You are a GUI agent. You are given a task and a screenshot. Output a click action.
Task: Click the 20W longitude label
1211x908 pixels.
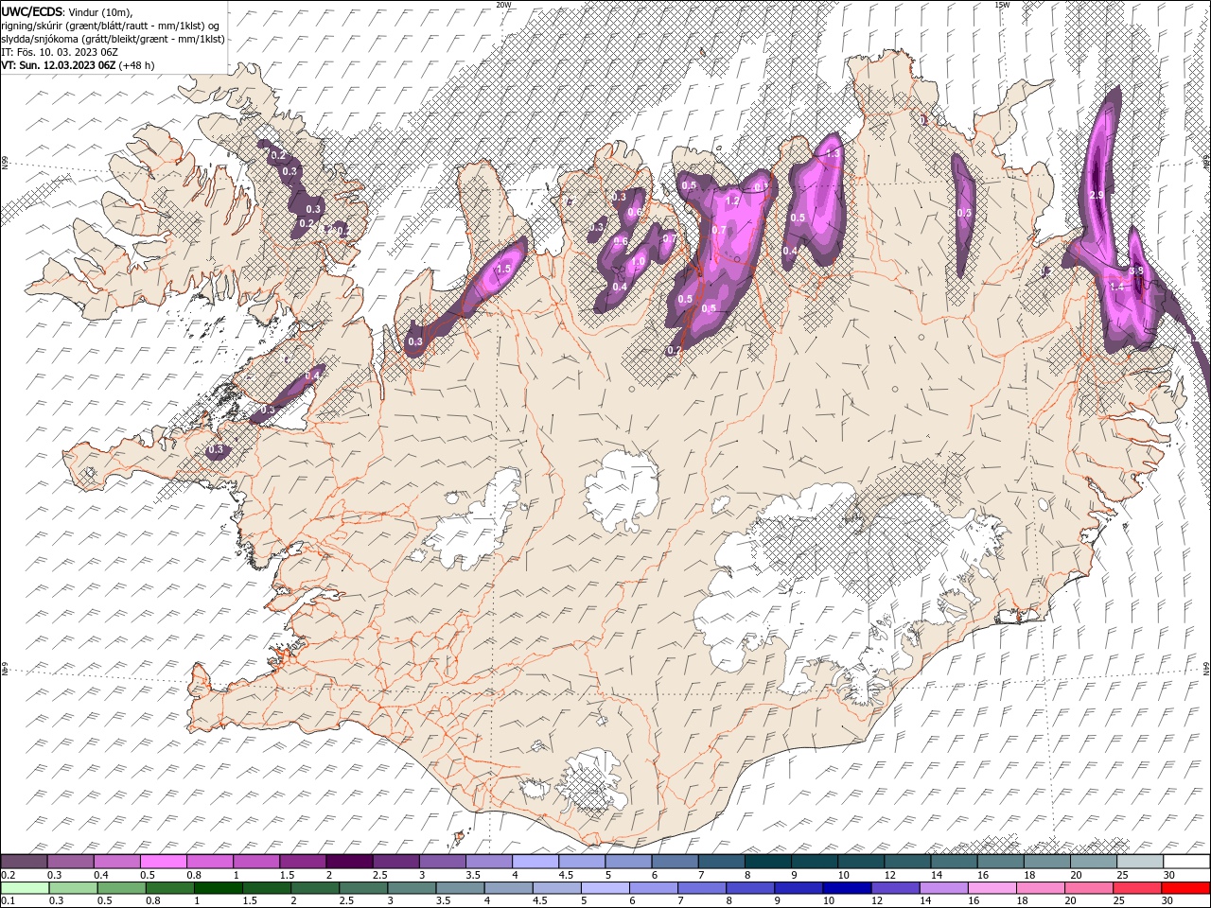pos(503,5)
